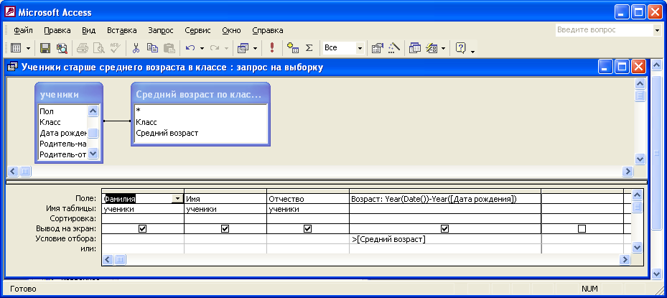Click the Print Preview icon
Viewport: 667px width, 298px height.
98,48
